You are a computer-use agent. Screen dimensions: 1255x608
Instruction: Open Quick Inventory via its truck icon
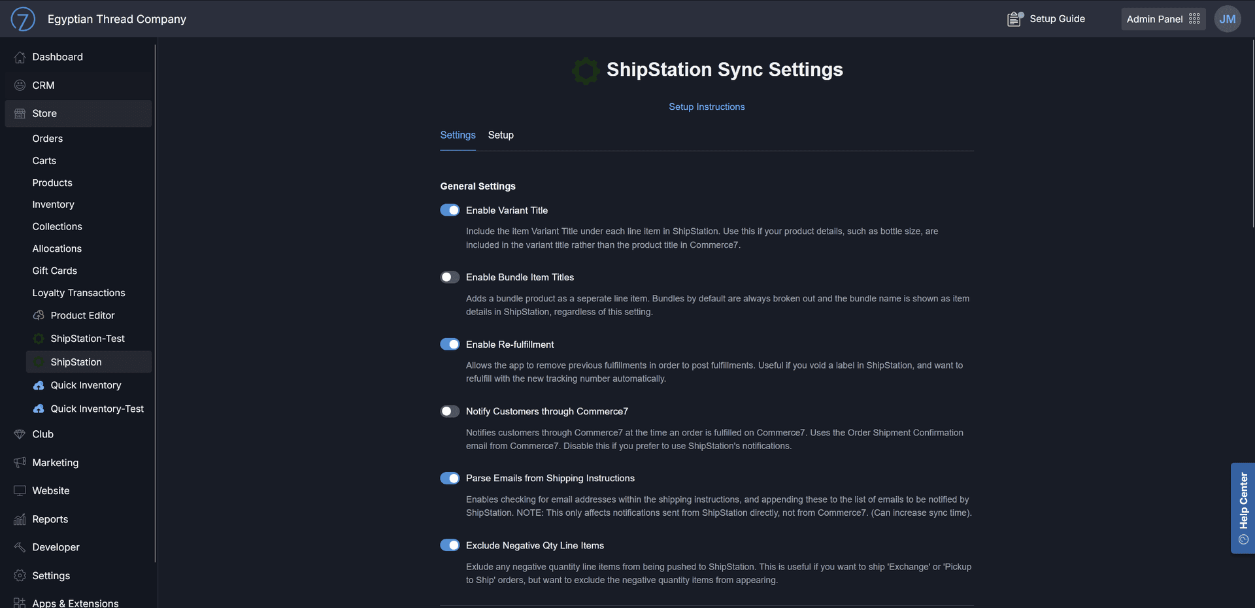(x=39, y=385)
